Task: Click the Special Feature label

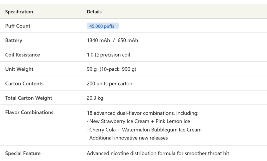Action: 23,153
